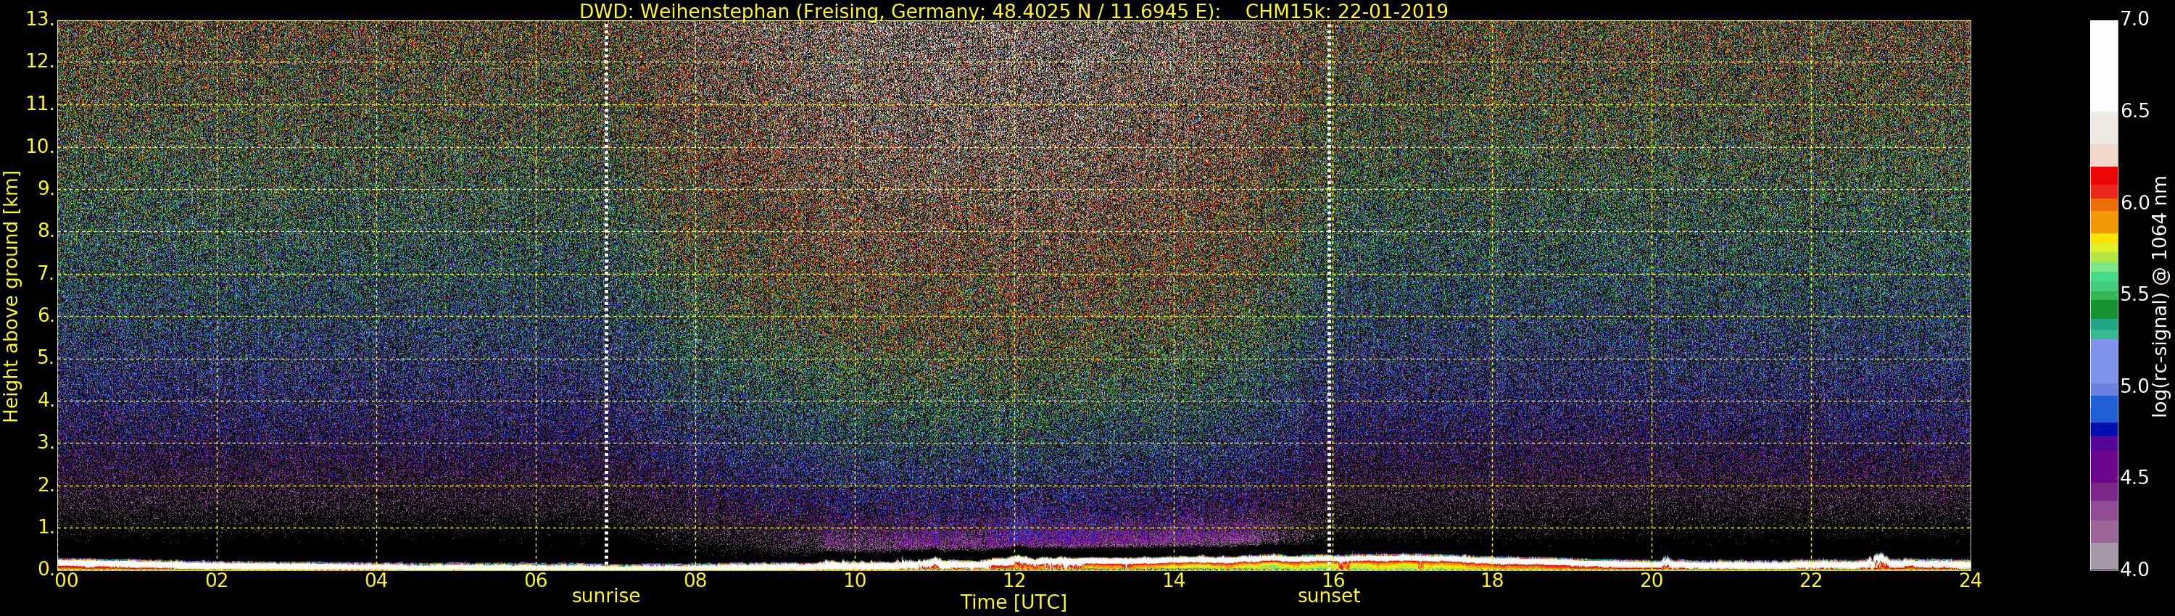Select the 00 tick on the time axis

coord(66,580)
